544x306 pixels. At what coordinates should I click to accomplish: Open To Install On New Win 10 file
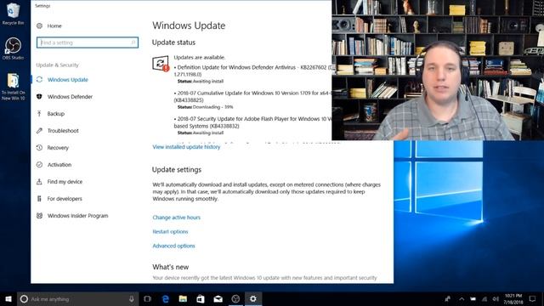coord(14,87)
